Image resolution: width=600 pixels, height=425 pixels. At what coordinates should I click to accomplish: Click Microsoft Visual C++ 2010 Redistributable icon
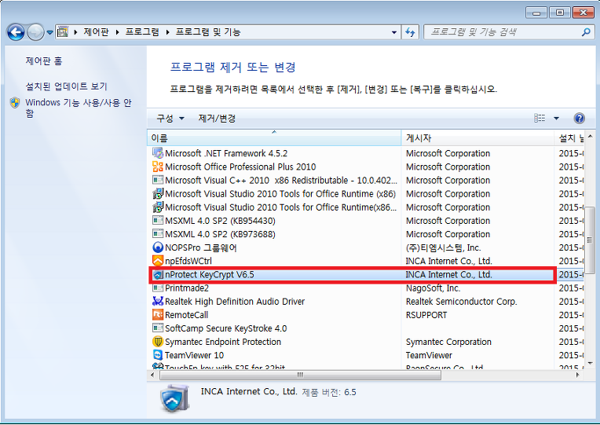pyautogui.click(x=158, y=180)
